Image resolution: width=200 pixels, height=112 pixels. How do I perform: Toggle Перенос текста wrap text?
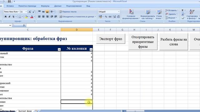(68, 12)
